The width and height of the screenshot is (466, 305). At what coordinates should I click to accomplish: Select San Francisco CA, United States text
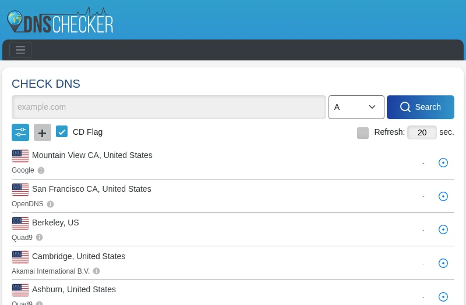pos(91,189)
